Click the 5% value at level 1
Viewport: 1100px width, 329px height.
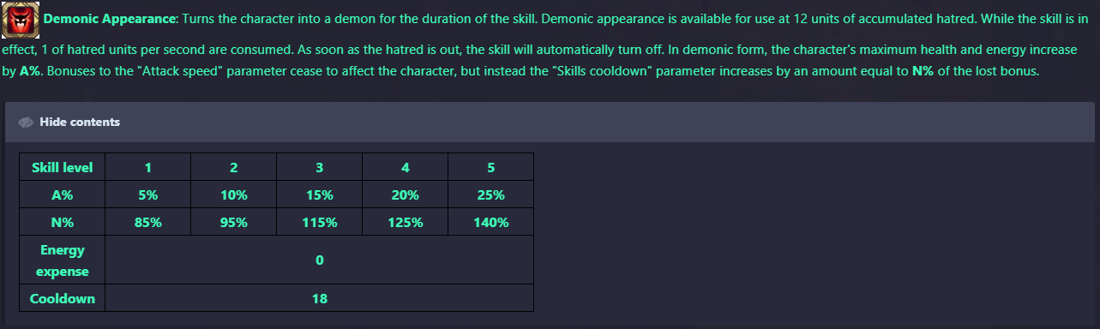tap(147, 194)
